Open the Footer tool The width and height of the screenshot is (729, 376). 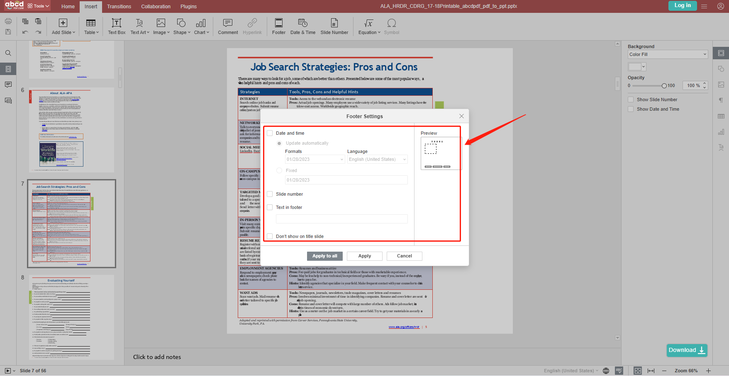click(279, 27)
